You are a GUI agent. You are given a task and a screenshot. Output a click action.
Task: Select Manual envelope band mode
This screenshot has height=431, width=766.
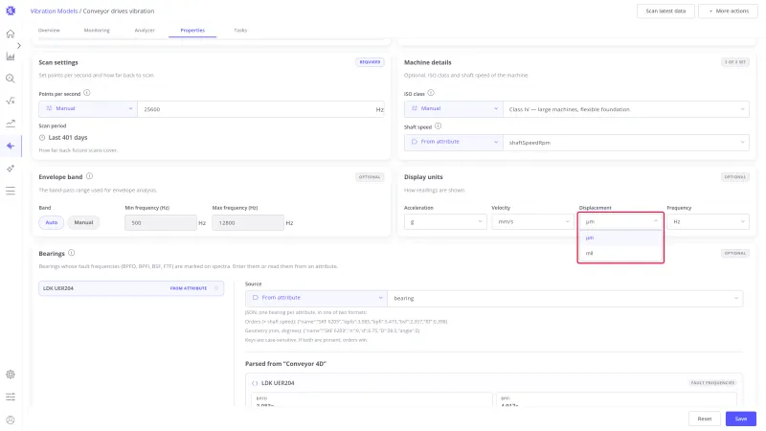pos(83,222)
